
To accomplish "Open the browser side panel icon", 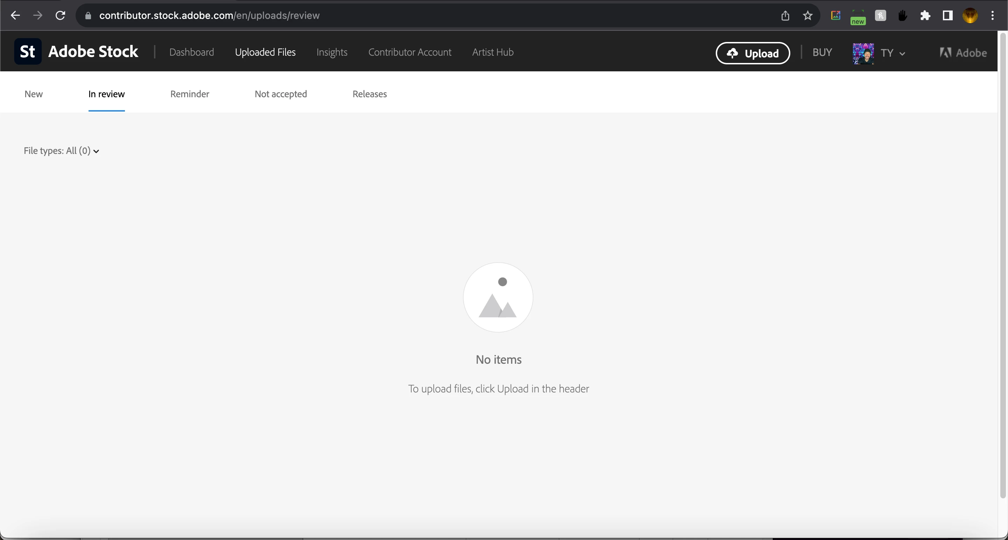I will pyautogui.click(x=947, y=16).
